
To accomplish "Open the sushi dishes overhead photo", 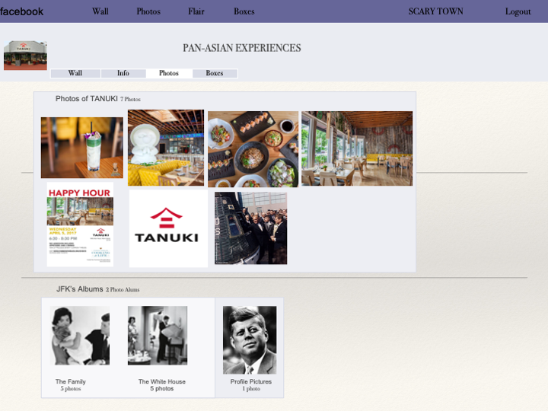I will (253, 149).
